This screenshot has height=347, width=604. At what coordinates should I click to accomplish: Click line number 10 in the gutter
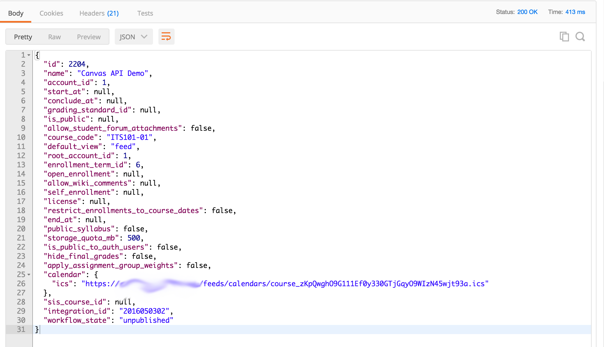21,137
